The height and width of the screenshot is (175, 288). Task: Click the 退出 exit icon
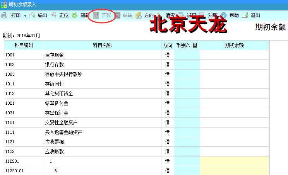pos(245,15)
